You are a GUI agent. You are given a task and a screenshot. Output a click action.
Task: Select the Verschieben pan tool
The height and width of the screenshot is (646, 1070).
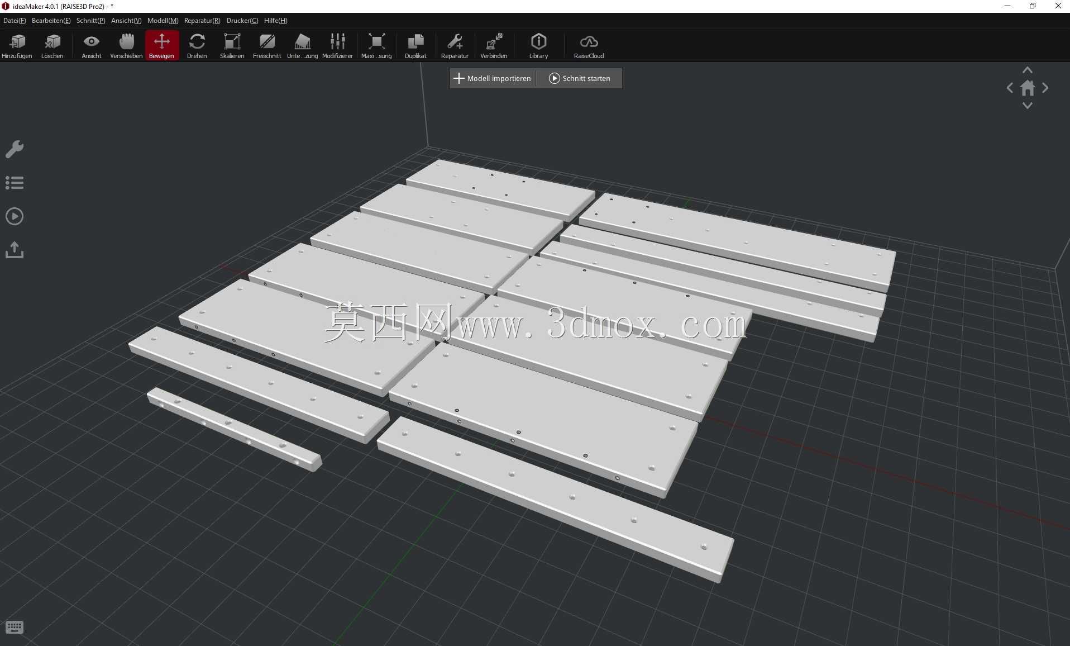126,46
